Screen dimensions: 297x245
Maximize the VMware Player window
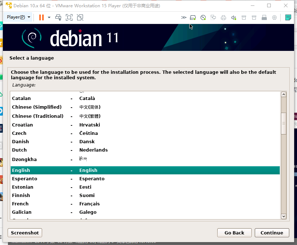coord(269,5)
